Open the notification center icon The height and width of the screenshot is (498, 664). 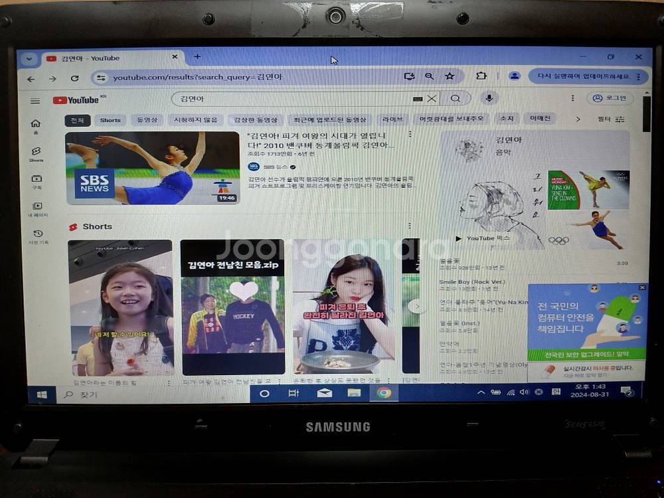(x=627, y=392)
